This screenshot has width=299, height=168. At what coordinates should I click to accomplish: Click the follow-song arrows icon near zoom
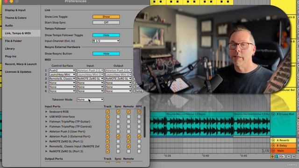[272, 156]
